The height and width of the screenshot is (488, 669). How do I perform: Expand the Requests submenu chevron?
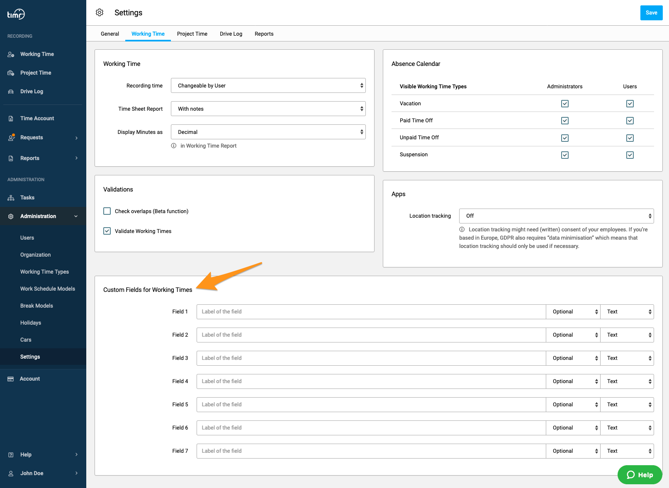(x=76, y=138)
